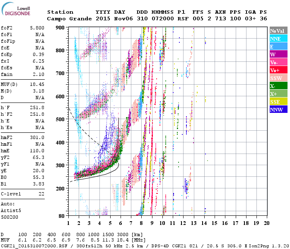Click the PS value 36 in header
290x249 pixels.
(x=263, y=19)
